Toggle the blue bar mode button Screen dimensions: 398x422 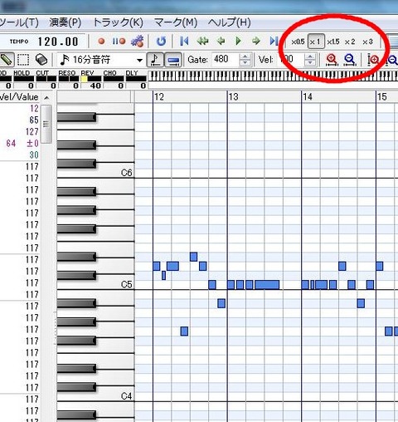(x=173, y=60)
